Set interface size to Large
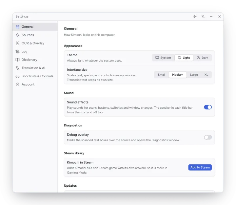 [194, 75]
